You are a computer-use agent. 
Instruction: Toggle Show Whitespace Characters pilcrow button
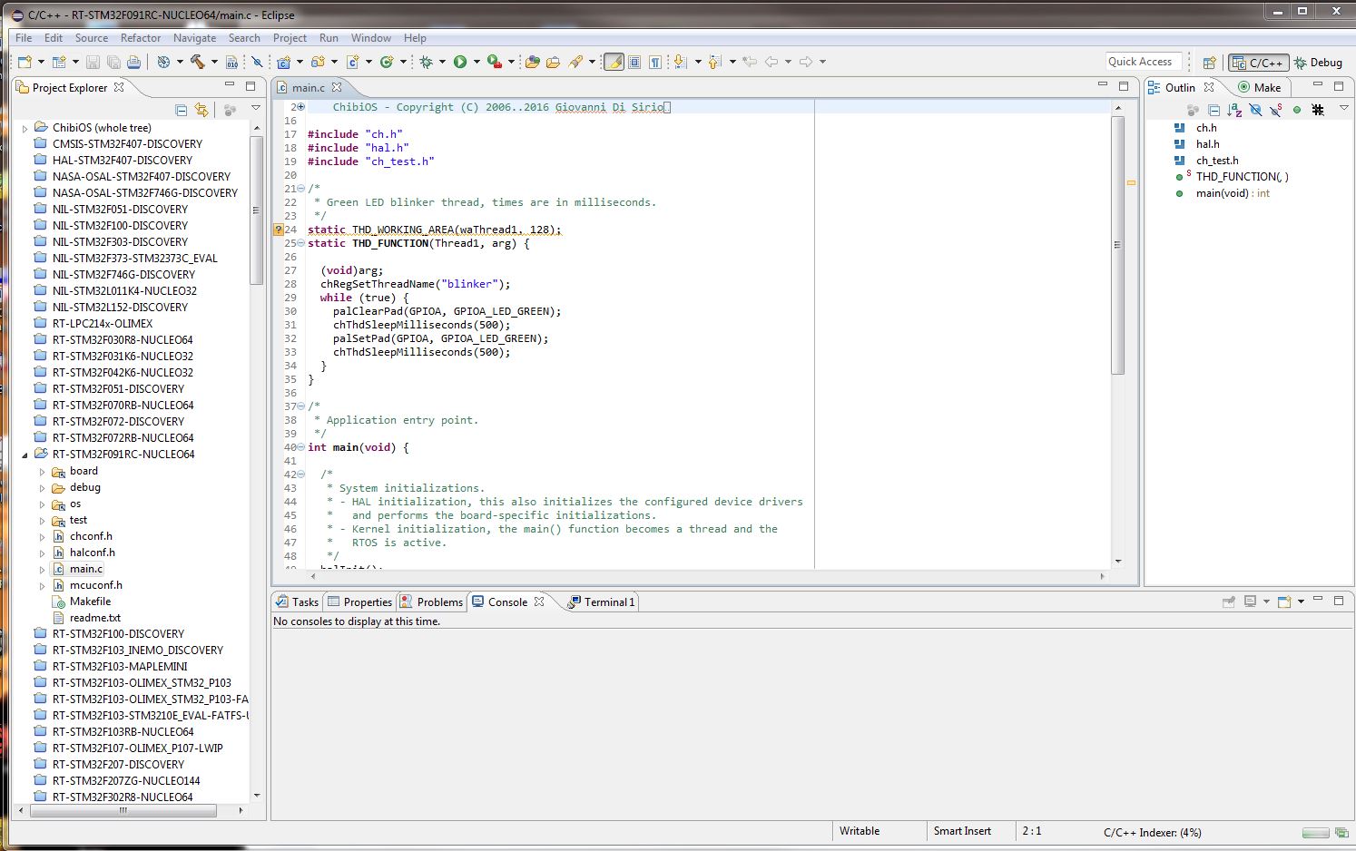pos(654,62)
